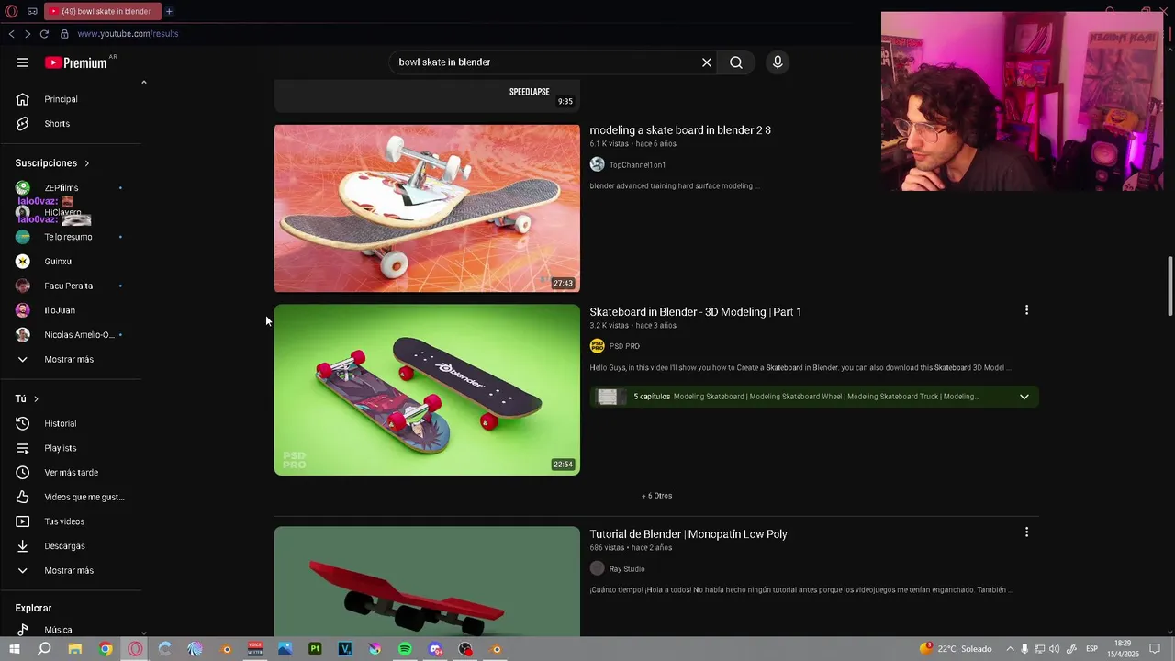Open the + 6 Otros more results link
Image resolution: width=1175 pixels, height=661 pixels.
657,496
